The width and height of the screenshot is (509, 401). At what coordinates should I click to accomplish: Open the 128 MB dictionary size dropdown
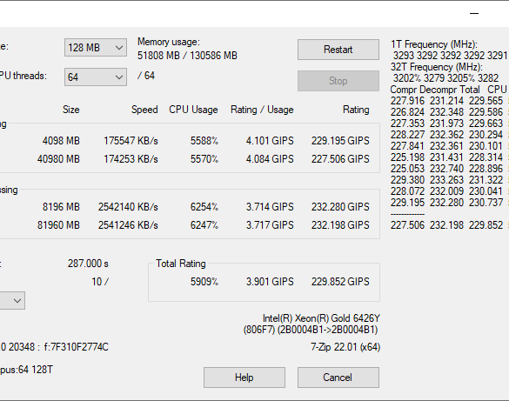pos(96,48)
